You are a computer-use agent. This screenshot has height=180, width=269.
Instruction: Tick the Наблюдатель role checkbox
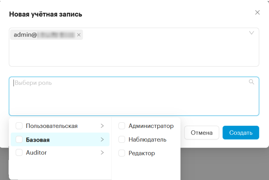click(122, 139)
